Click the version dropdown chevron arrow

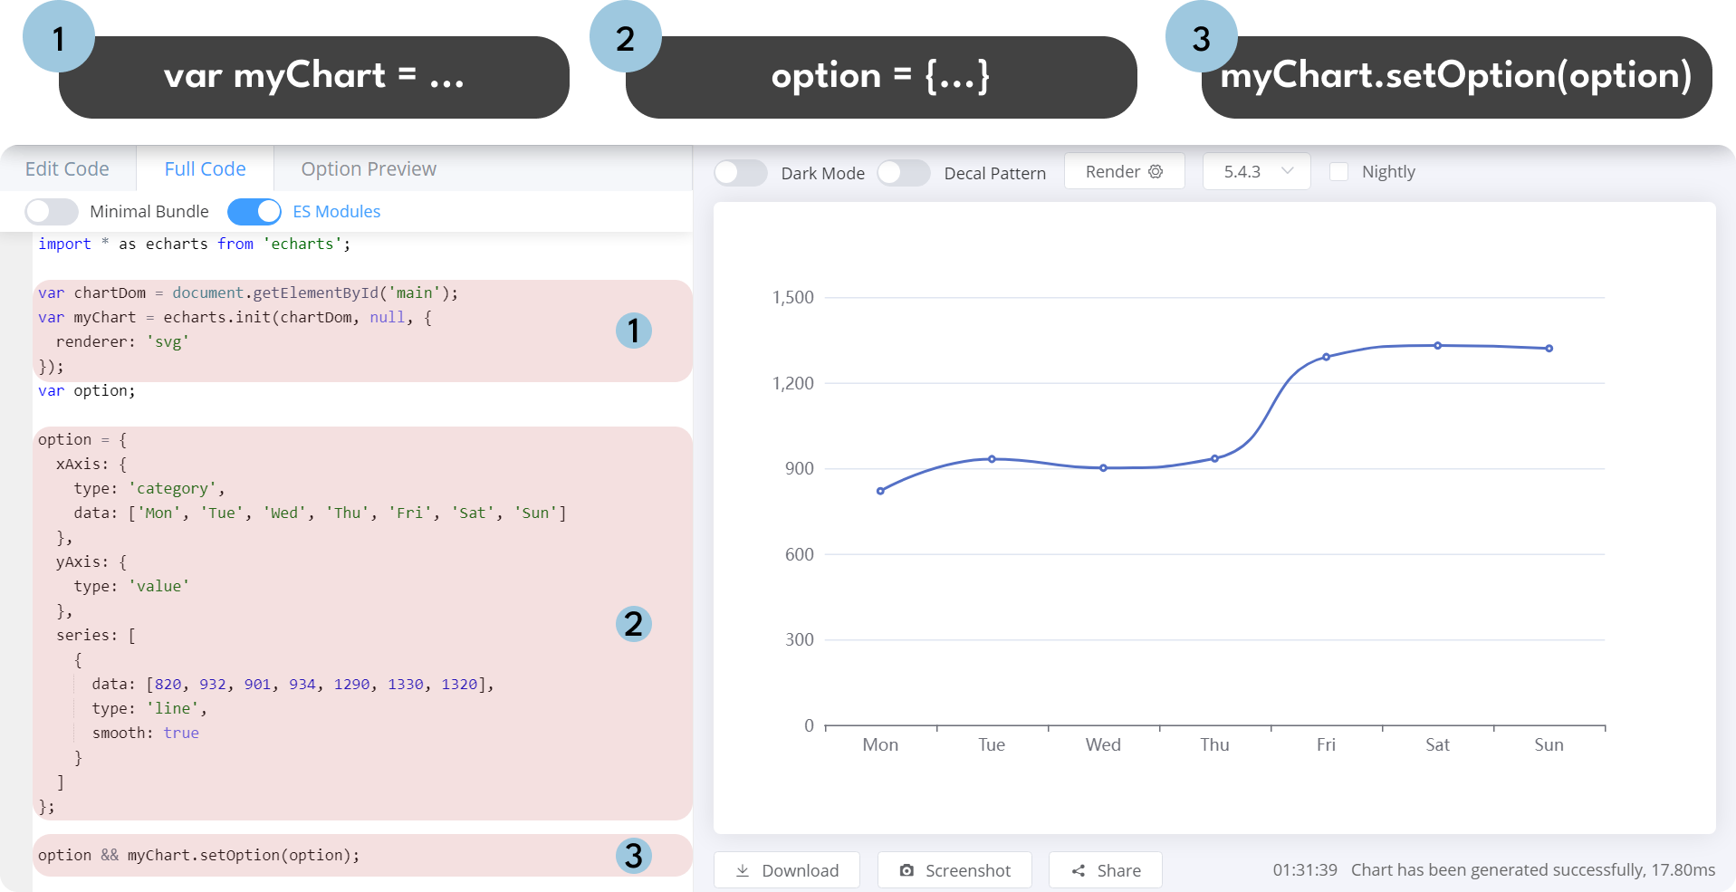click(1287, 171)
